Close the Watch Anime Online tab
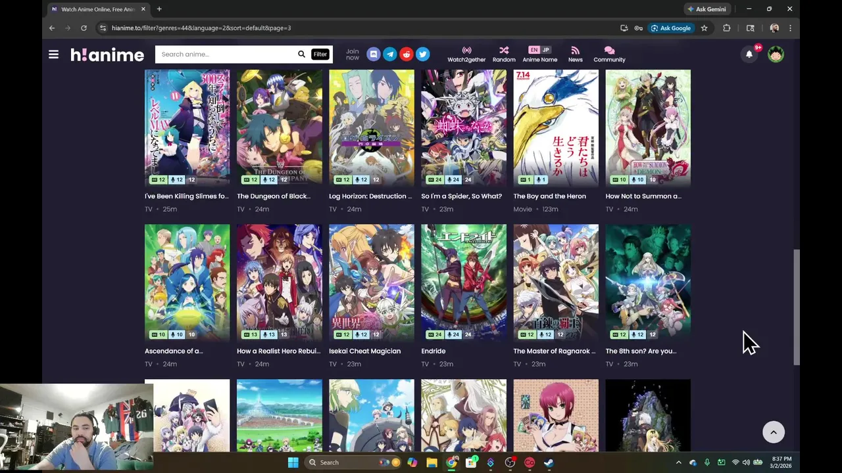Image resolution: width=842 pixels, height=473 pixels. 143,9
